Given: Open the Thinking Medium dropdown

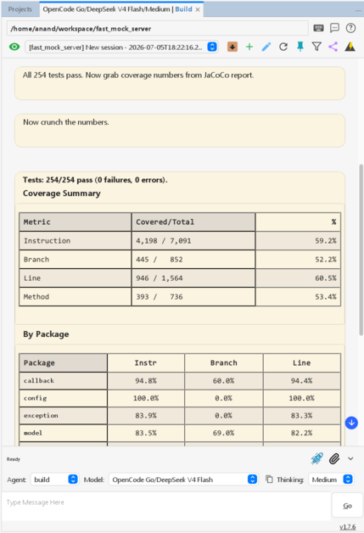Looking at the screenshot, I should [x=331, y=480].
